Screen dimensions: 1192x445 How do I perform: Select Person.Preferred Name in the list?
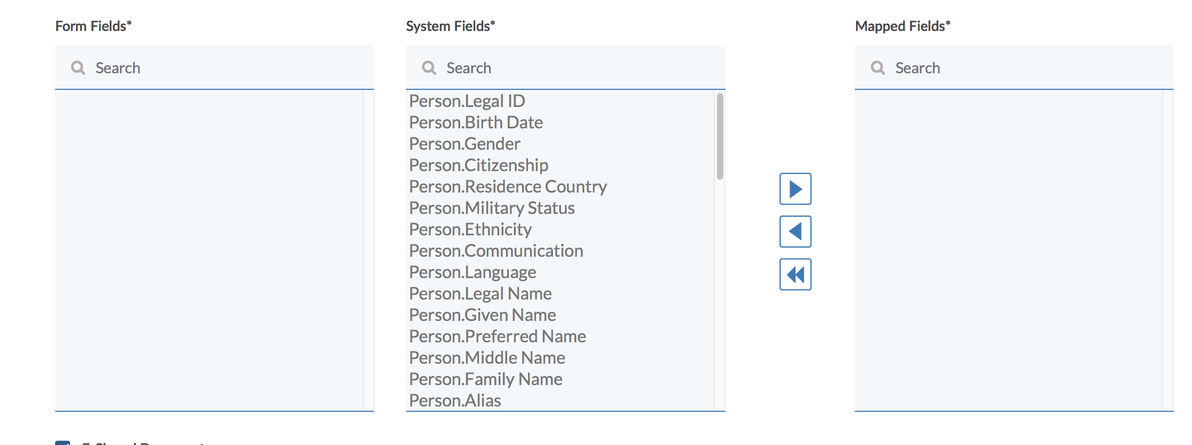point(498,336)
